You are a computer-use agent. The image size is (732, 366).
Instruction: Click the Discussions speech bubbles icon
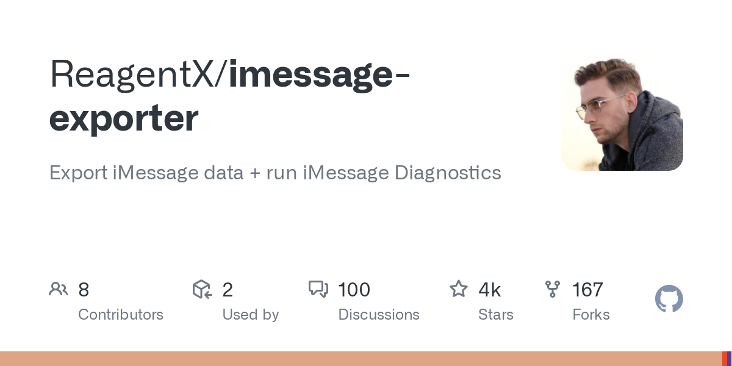[x=318, y=289]
